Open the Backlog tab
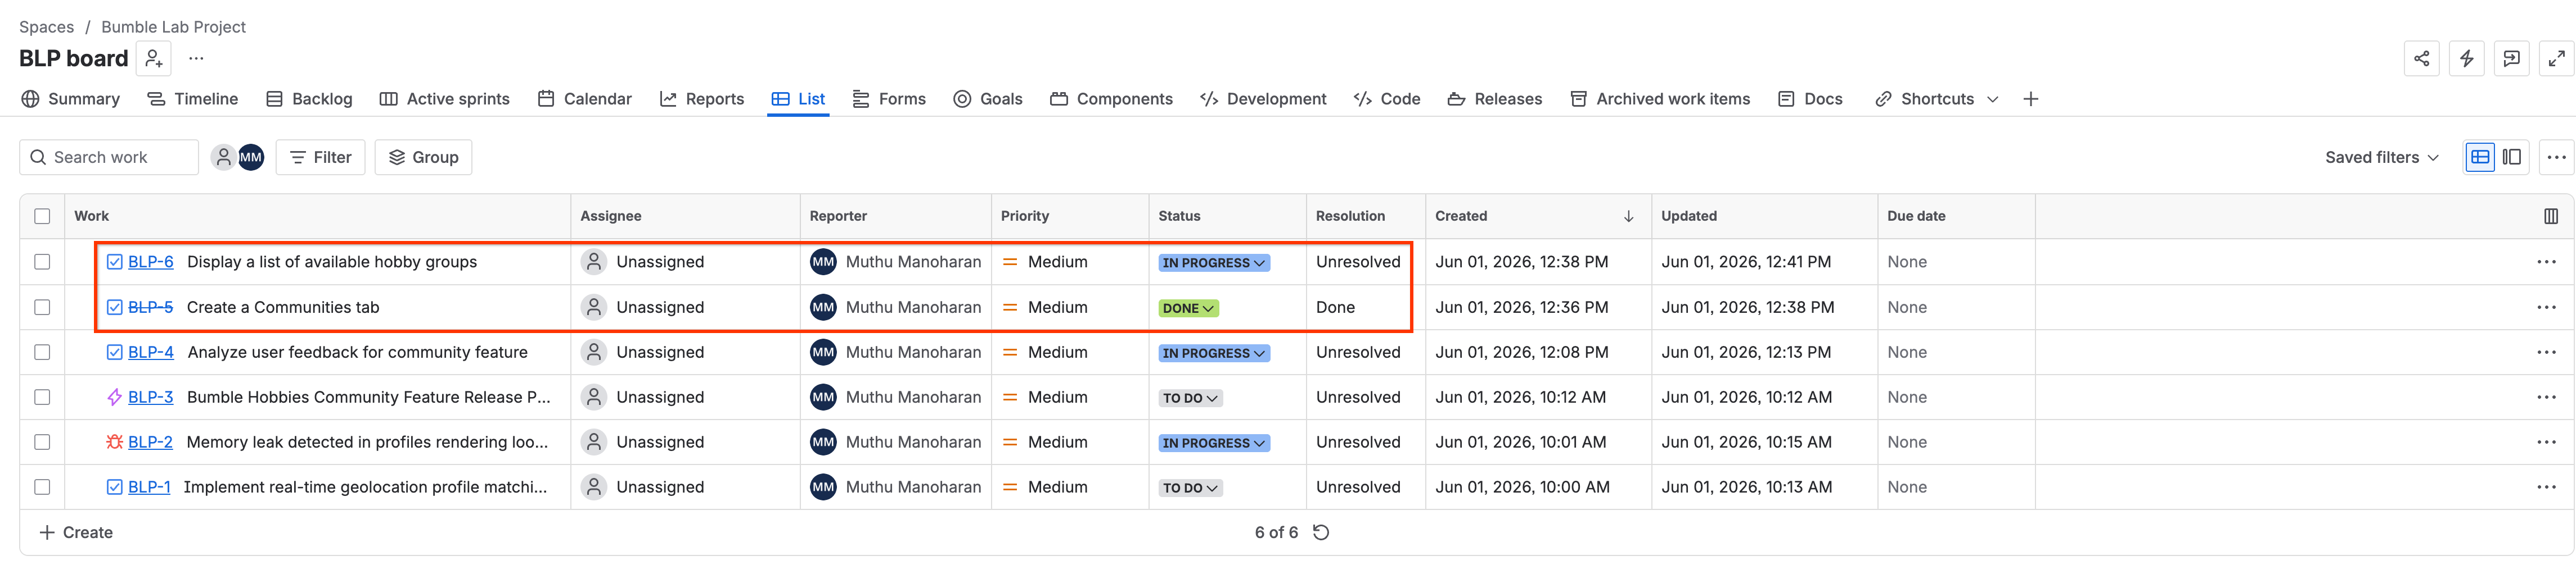This screenshot has width=2576, height=574. pos(309,99)
